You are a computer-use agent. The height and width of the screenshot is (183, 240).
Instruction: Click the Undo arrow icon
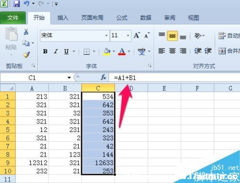point(27,3)
